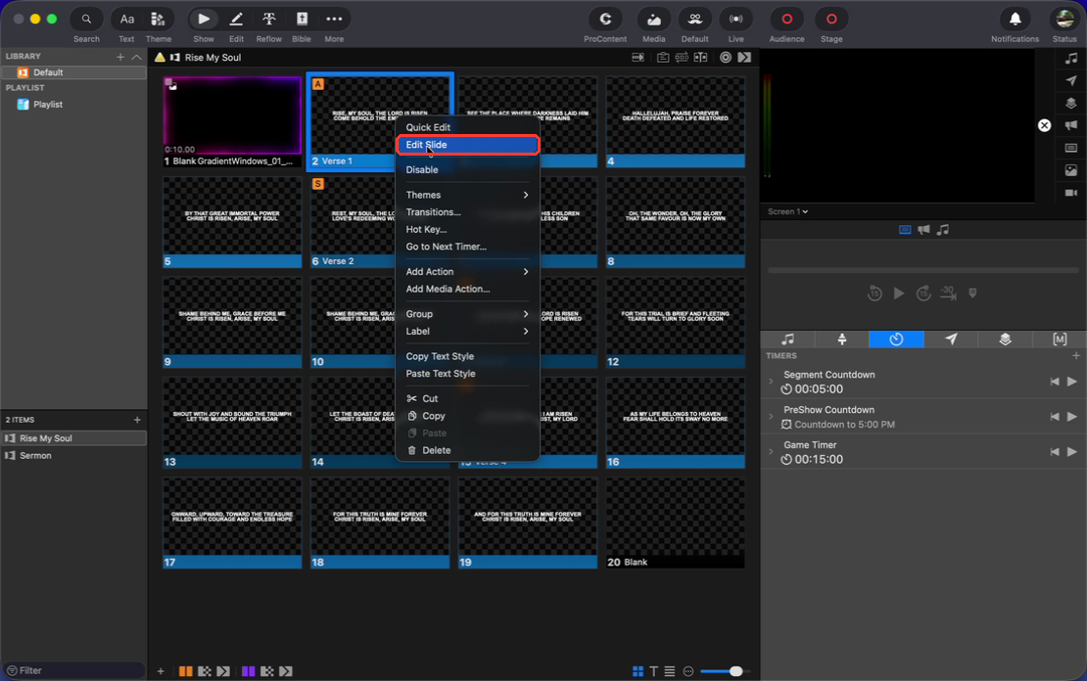Start the Segment Countdown timer

[x=1071, y=381]
